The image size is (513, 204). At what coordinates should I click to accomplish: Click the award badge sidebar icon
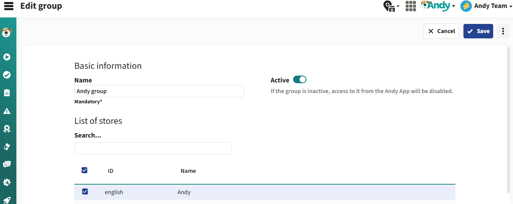tap(7, 129)
